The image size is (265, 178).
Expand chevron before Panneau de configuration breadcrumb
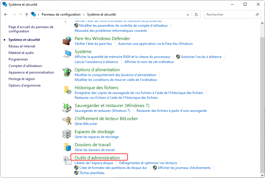point(39,14)
